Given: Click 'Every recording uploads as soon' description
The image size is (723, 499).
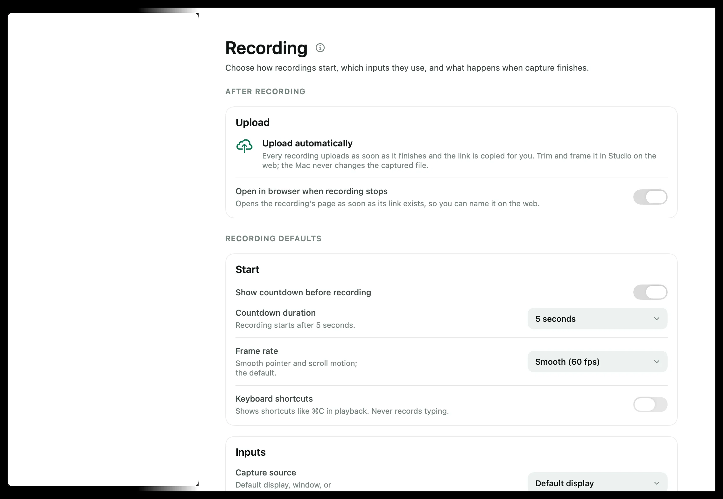Looking at the screenshot, I should tap(459, 161).
